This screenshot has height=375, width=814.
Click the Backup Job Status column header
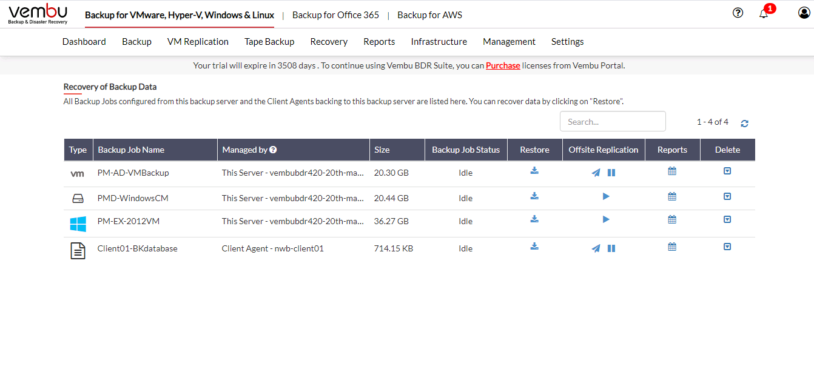pos(466,150)
